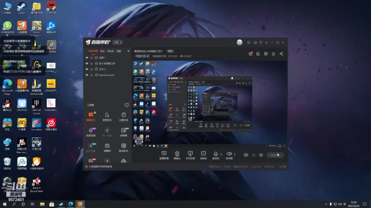
Task: Click the message icon in title bar
Action: [x=249, y=43]
